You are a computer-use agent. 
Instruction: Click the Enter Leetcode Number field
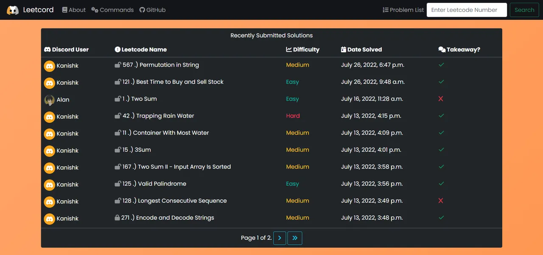click(x=466, y=10)
